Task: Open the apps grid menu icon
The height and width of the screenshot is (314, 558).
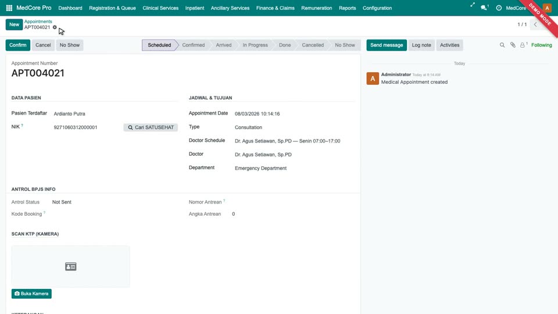Action: pos(9,8)
